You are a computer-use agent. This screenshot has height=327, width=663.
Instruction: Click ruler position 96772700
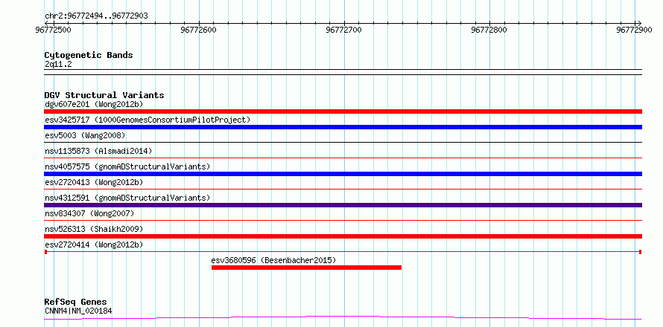click(343, 30)
